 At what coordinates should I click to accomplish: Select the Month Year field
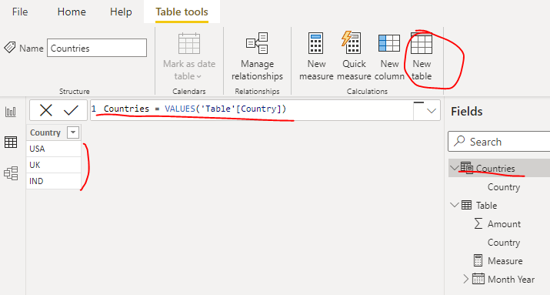pos(511,279)
